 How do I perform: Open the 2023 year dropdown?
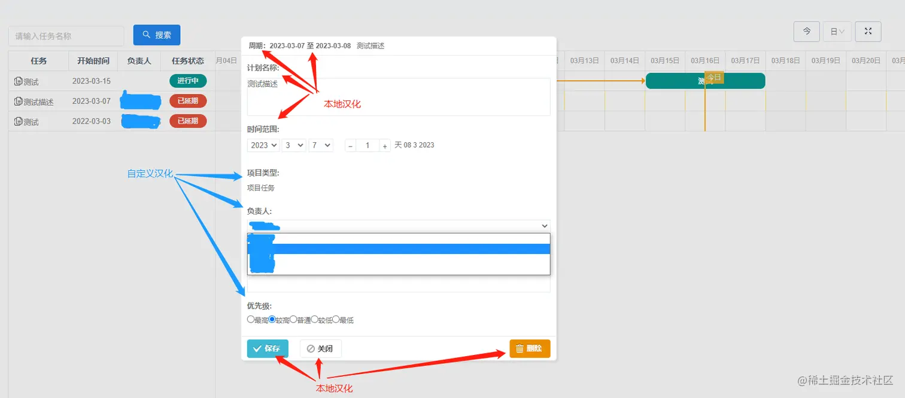point(263,145)
